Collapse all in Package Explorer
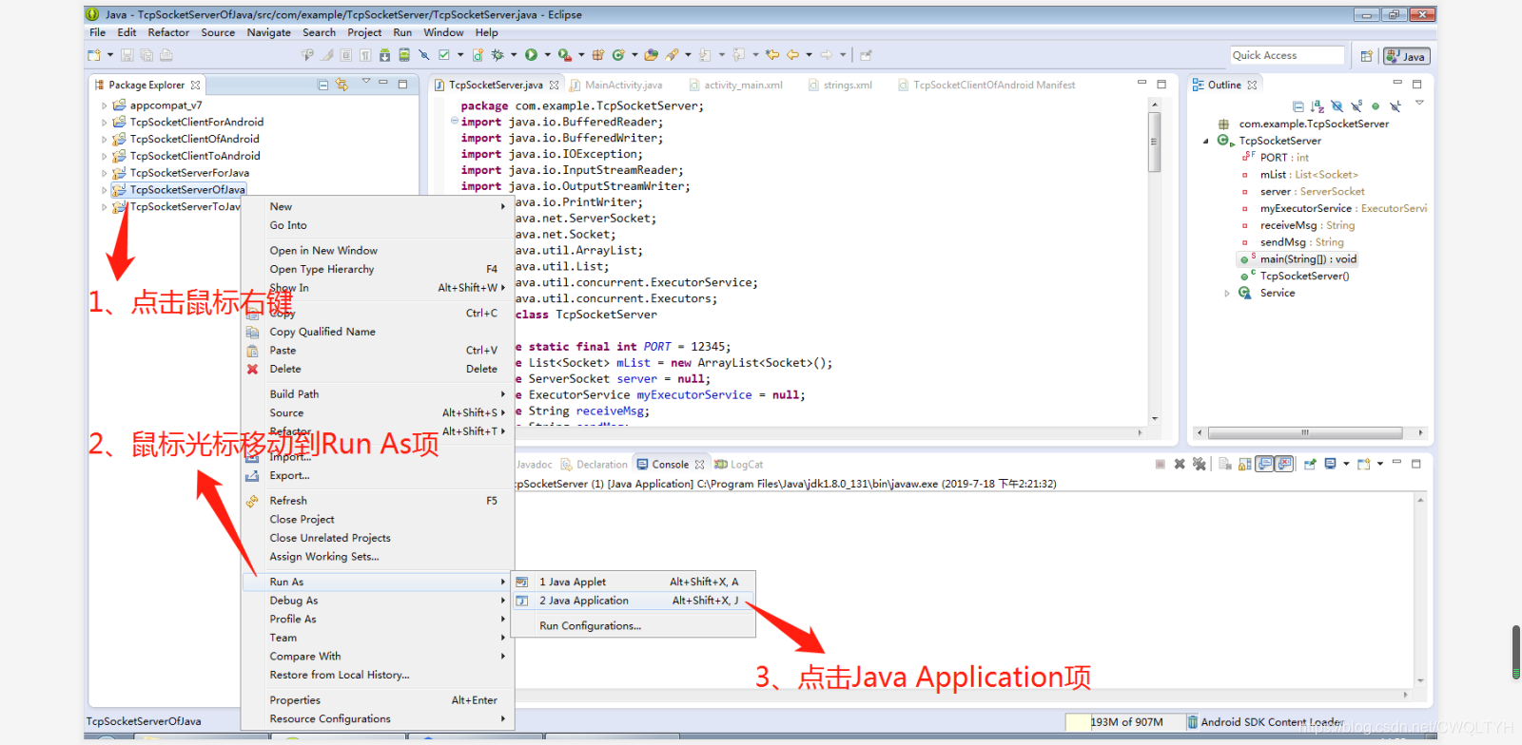Screen dimensions: 1522x745 [x=322, y=85]
